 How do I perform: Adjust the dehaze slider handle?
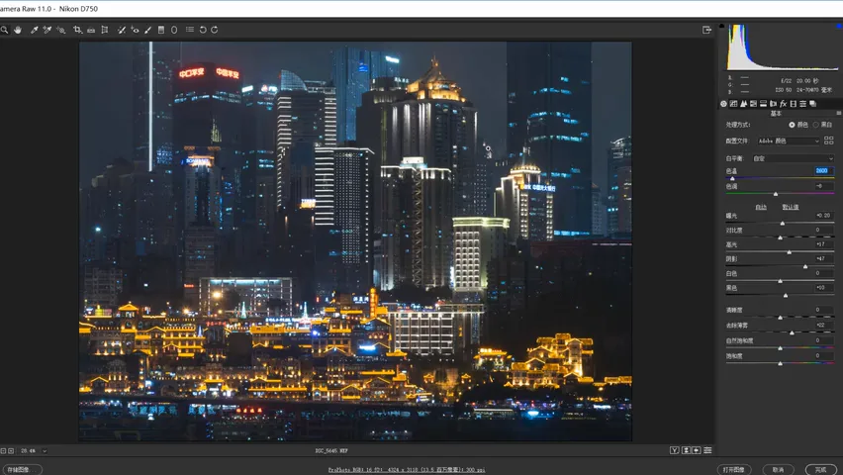click(792, 332)
